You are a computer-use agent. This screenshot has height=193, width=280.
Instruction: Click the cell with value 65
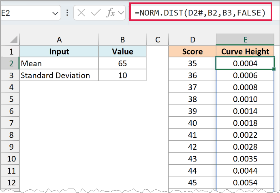pos(122,63)
